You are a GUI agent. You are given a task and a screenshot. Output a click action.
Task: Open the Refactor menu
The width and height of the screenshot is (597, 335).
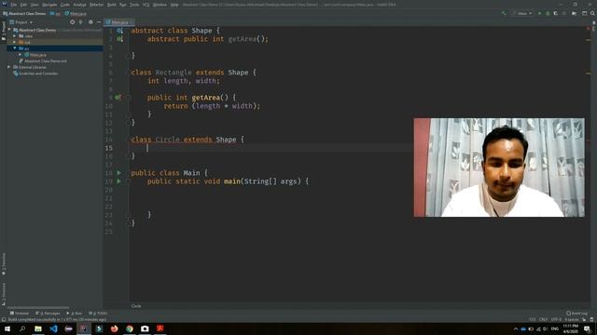coord(96,5)
